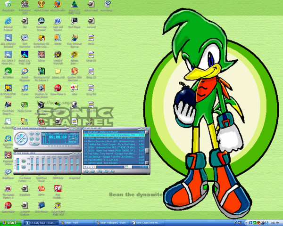Switch to '12: Lazy Days' taskbar button
The image size is (283, 226).
click(x=42, y=223)
